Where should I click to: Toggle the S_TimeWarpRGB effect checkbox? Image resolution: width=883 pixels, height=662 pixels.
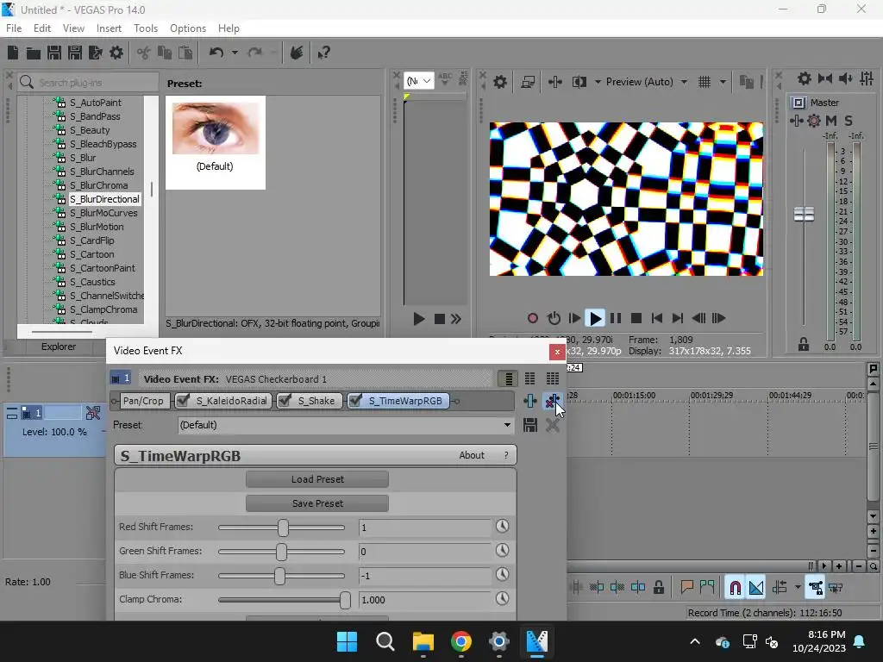(355, 401)
